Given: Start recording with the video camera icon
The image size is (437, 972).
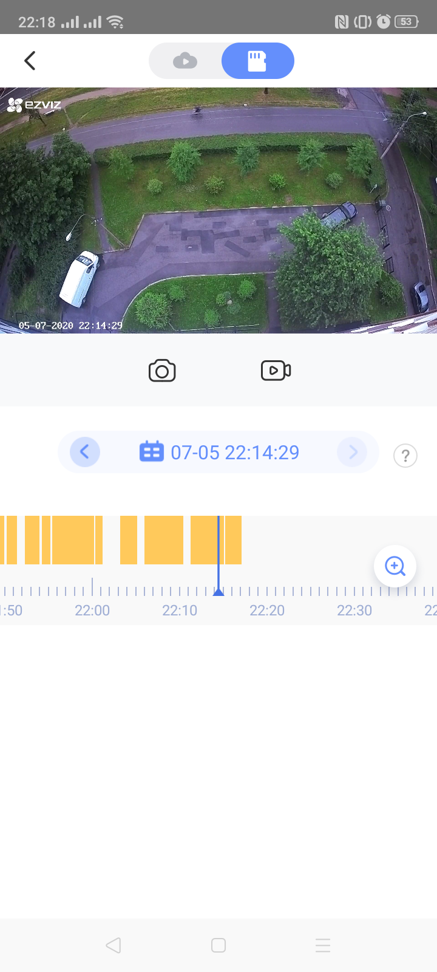Looking at the screenshot, I should point(276,371).
